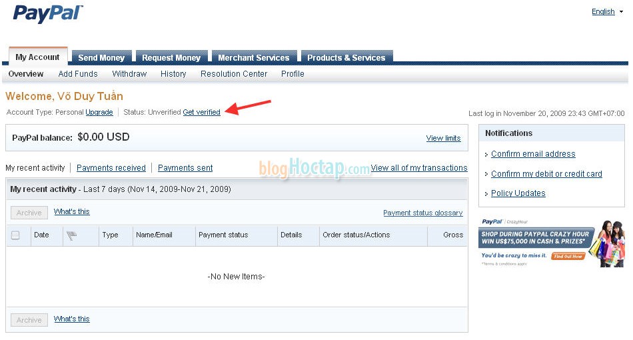Click the English language link
The height and width of the screenshot is (340, 633).
click(x=603, y=12)
